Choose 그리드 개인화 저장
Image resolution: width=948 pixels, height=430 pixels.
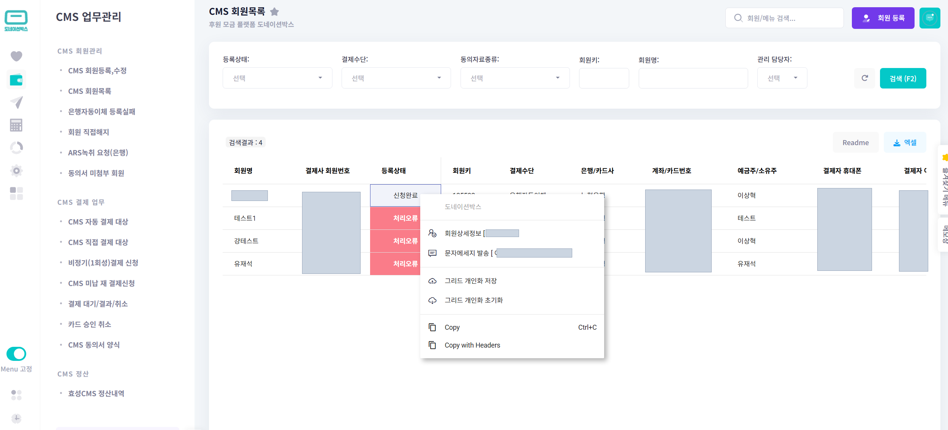point(512,281)
